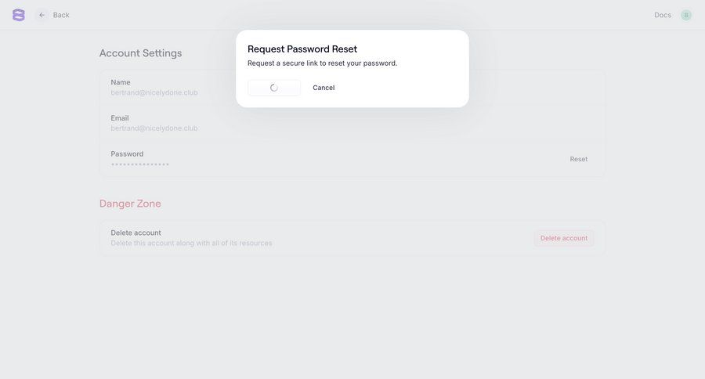705x379 pixels.
Task: Click the Email field label
Action: pyautogui.click(x=120, y=118)
